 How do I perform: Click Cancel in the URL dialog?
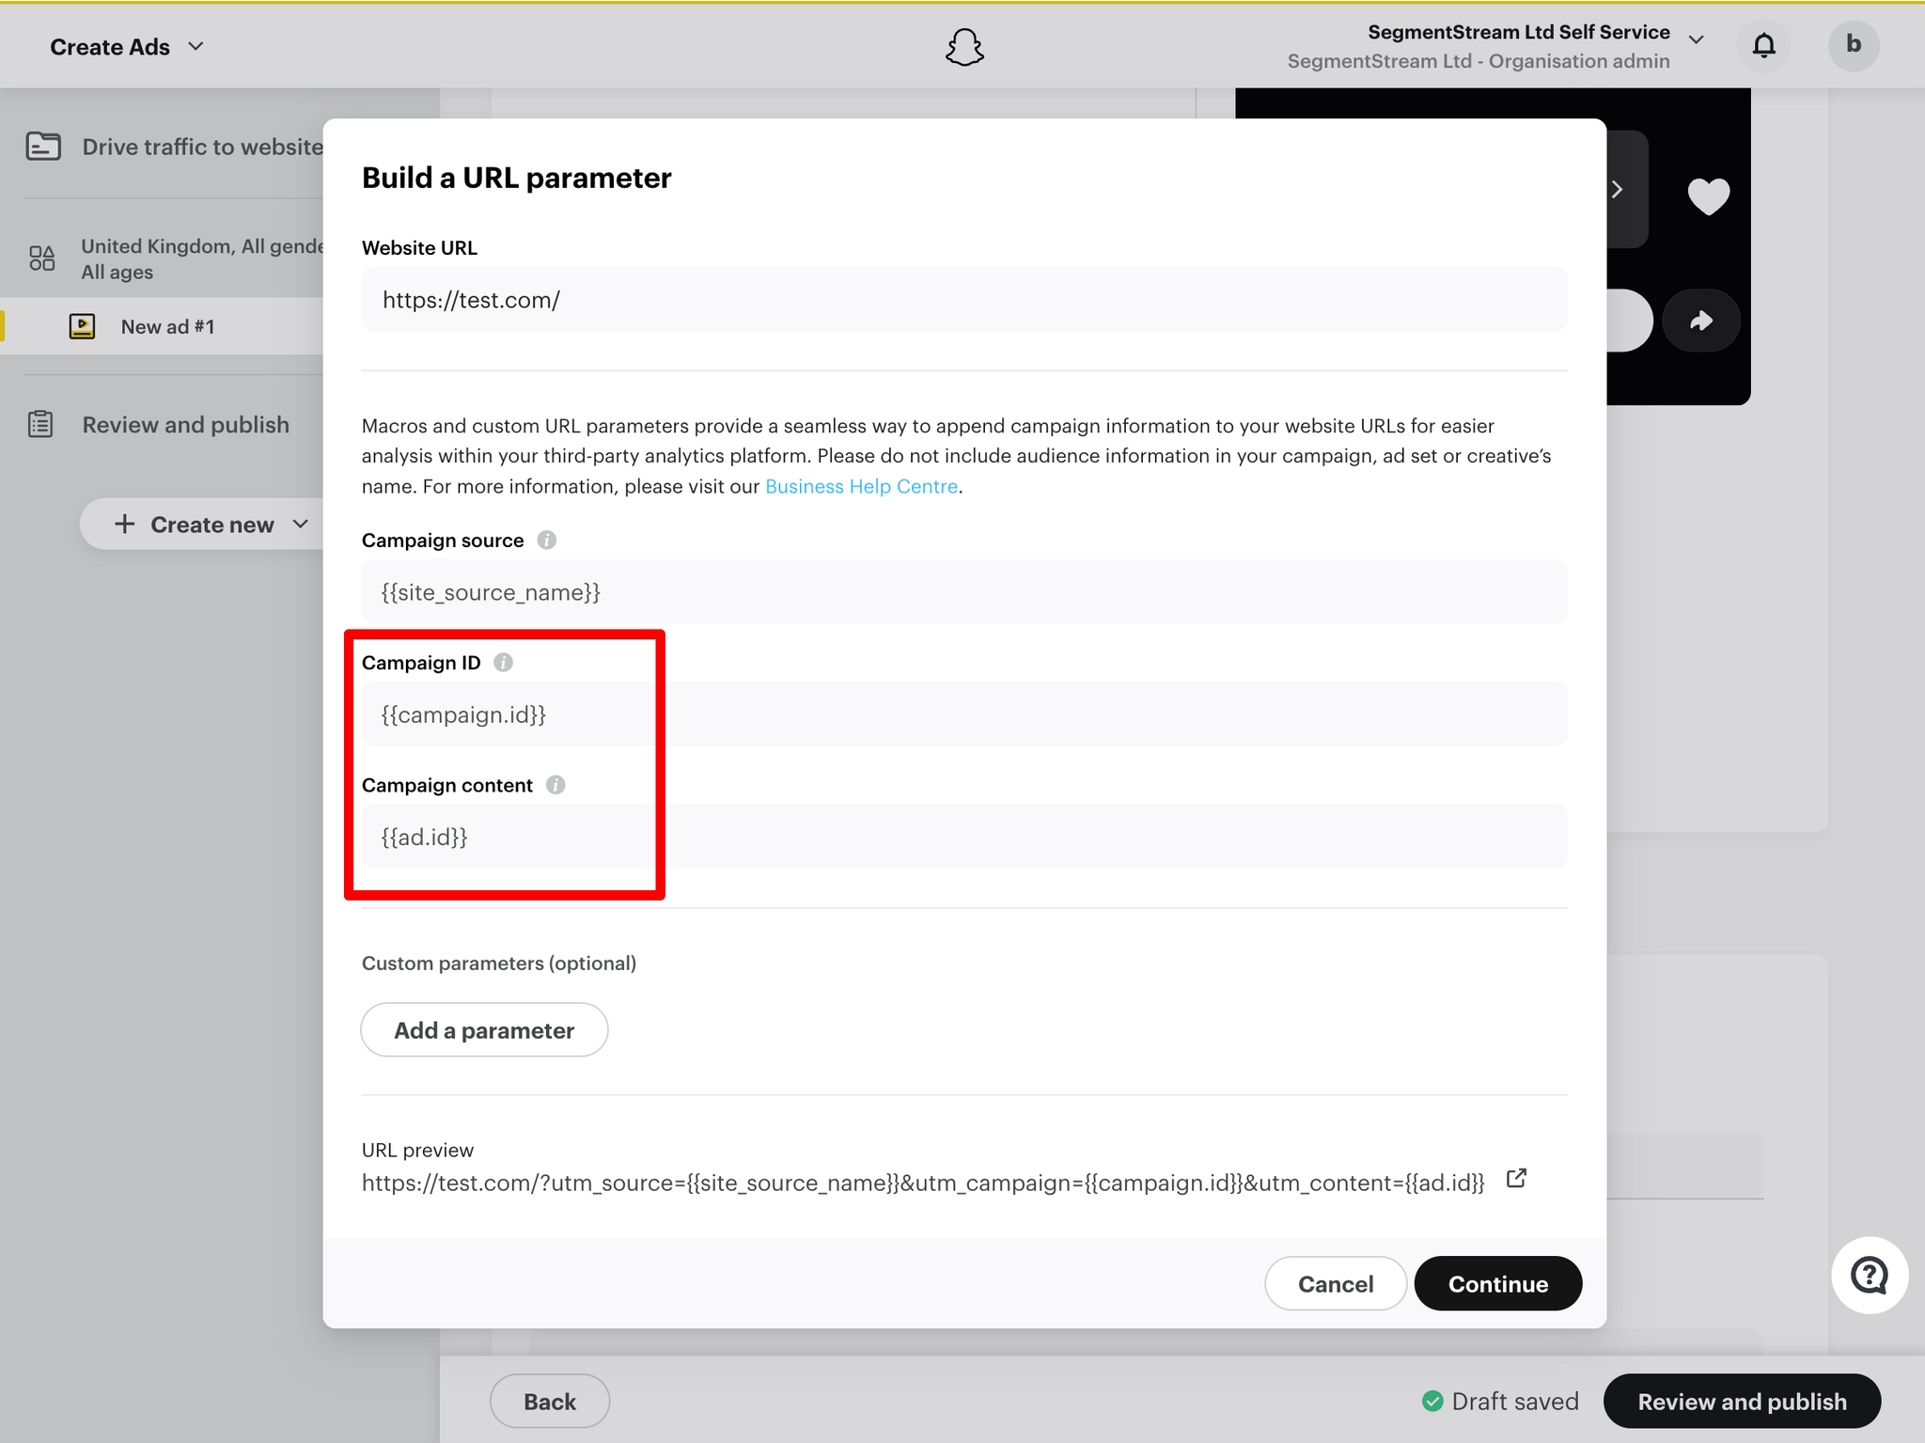1336,1283
